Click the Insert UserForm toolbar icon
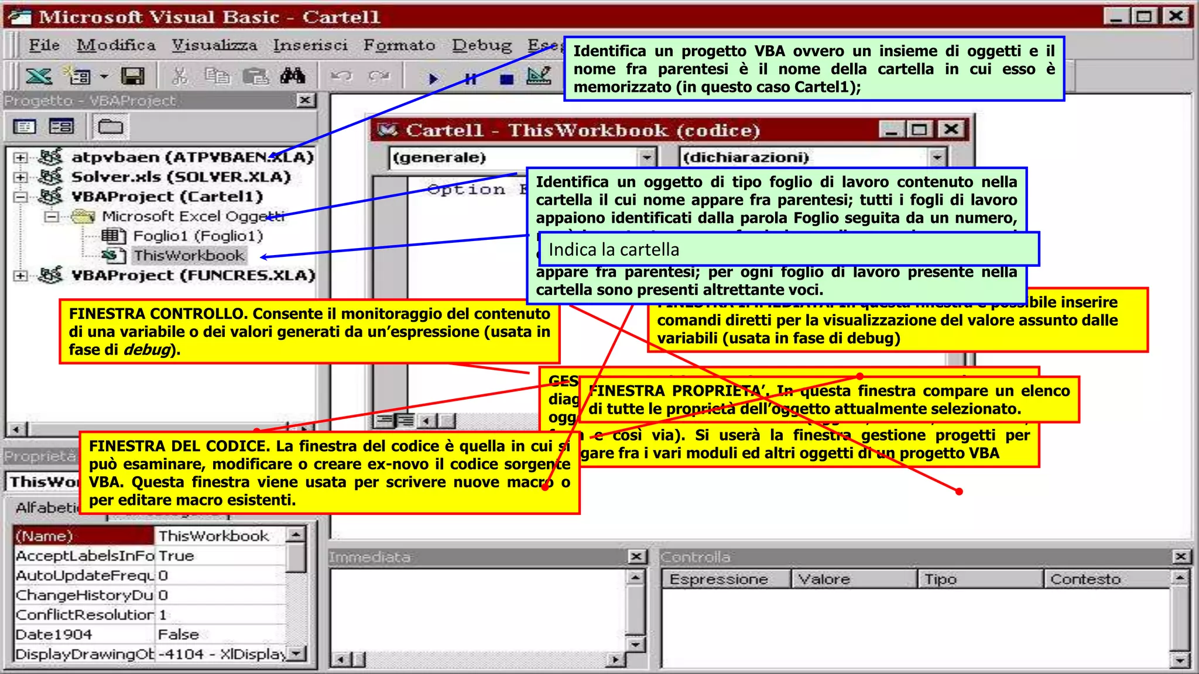 pos(78,76)
